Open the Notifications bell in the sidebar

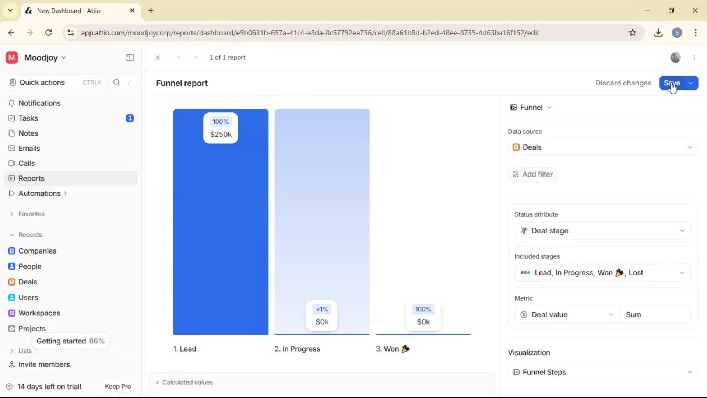point(12,103)
